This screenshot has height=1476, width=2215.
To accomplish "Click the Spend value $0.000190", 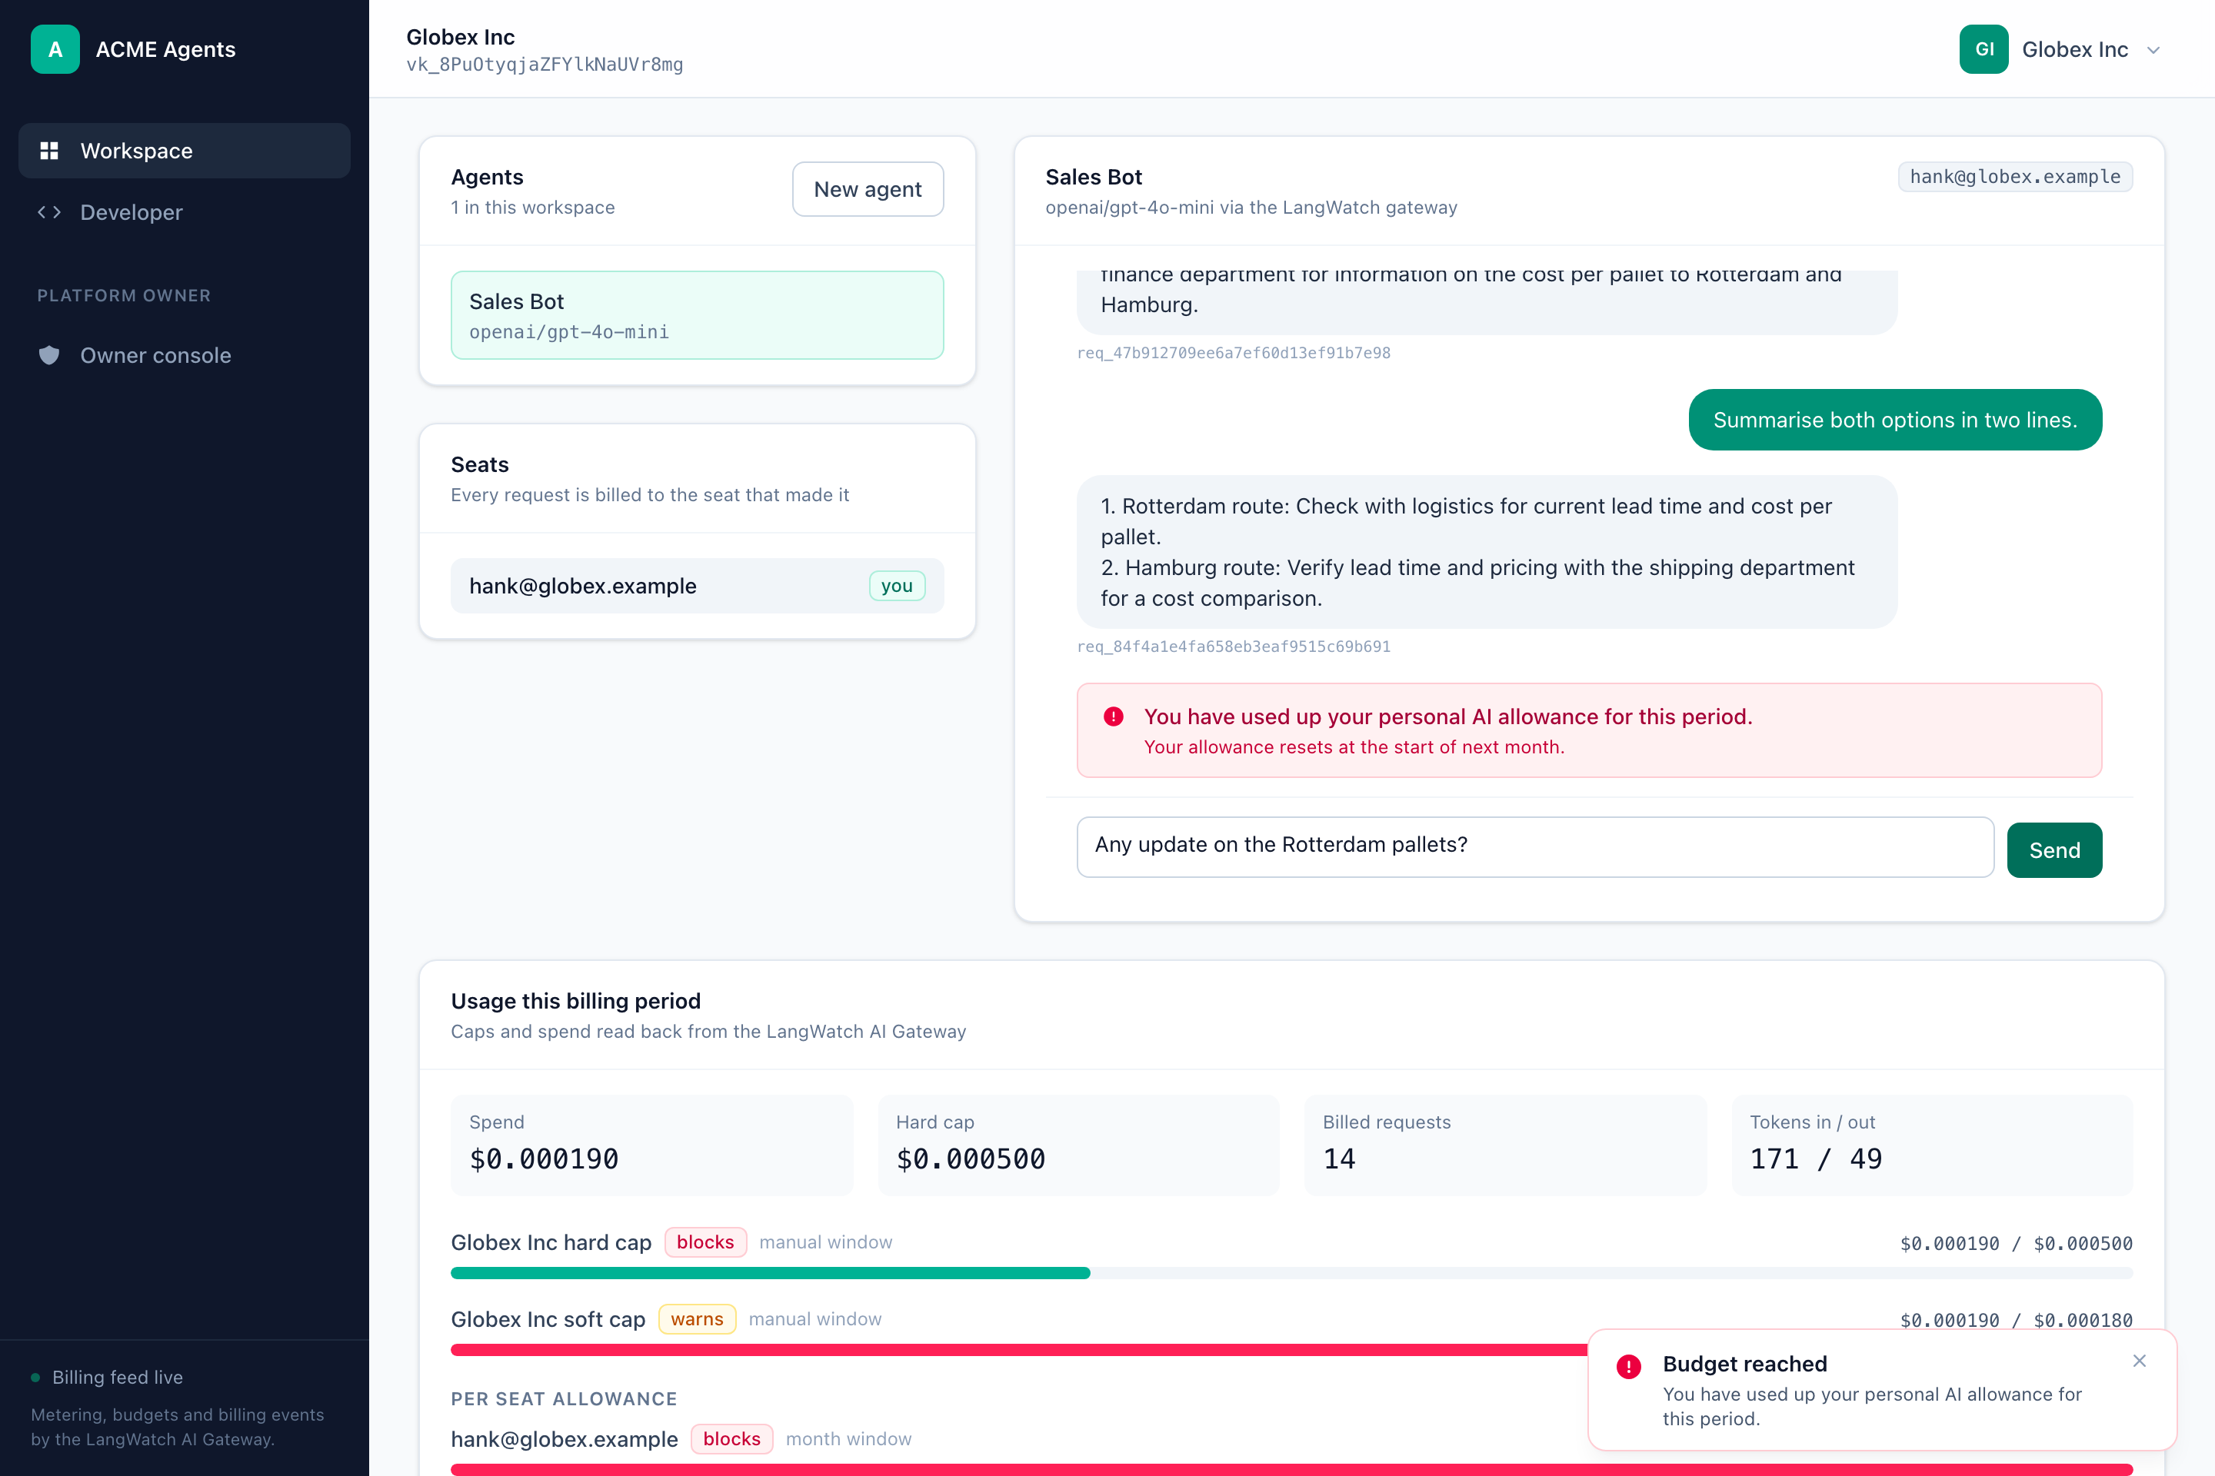I will click(x=544, y=1159).
